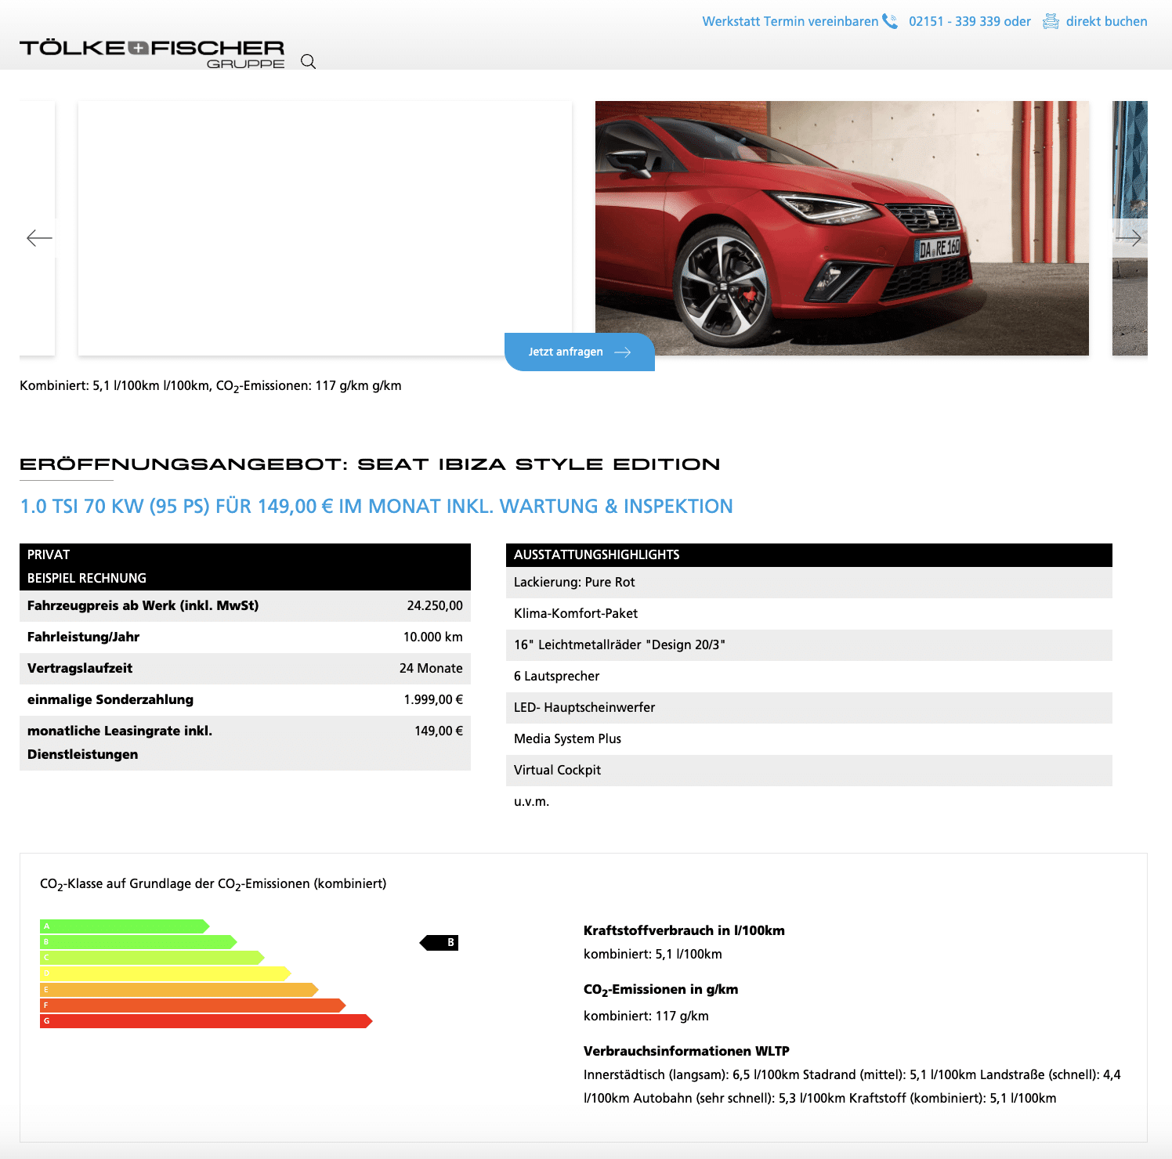
Task: Click the phone handset icon
Action: 890,21
